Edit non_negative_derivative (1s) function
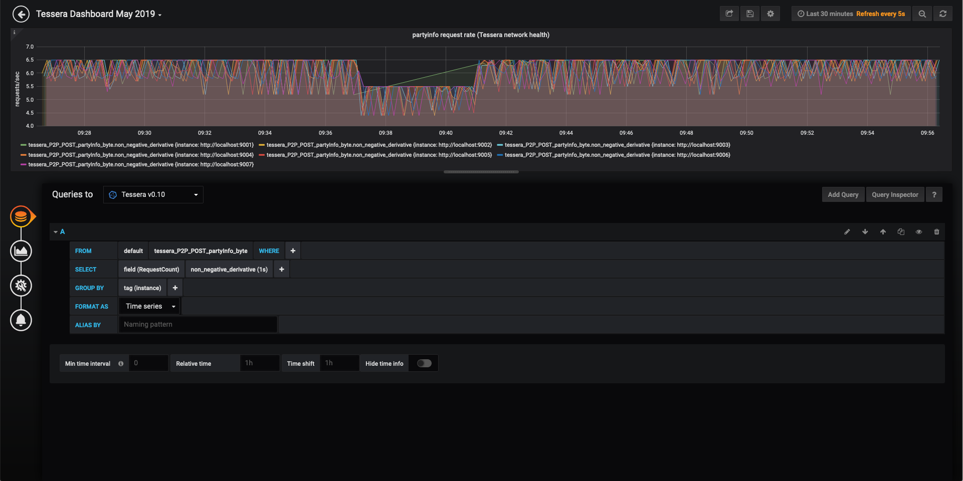The height and width of the screenshot is (481, 963). pyautogui.click(x=229, y=269)
